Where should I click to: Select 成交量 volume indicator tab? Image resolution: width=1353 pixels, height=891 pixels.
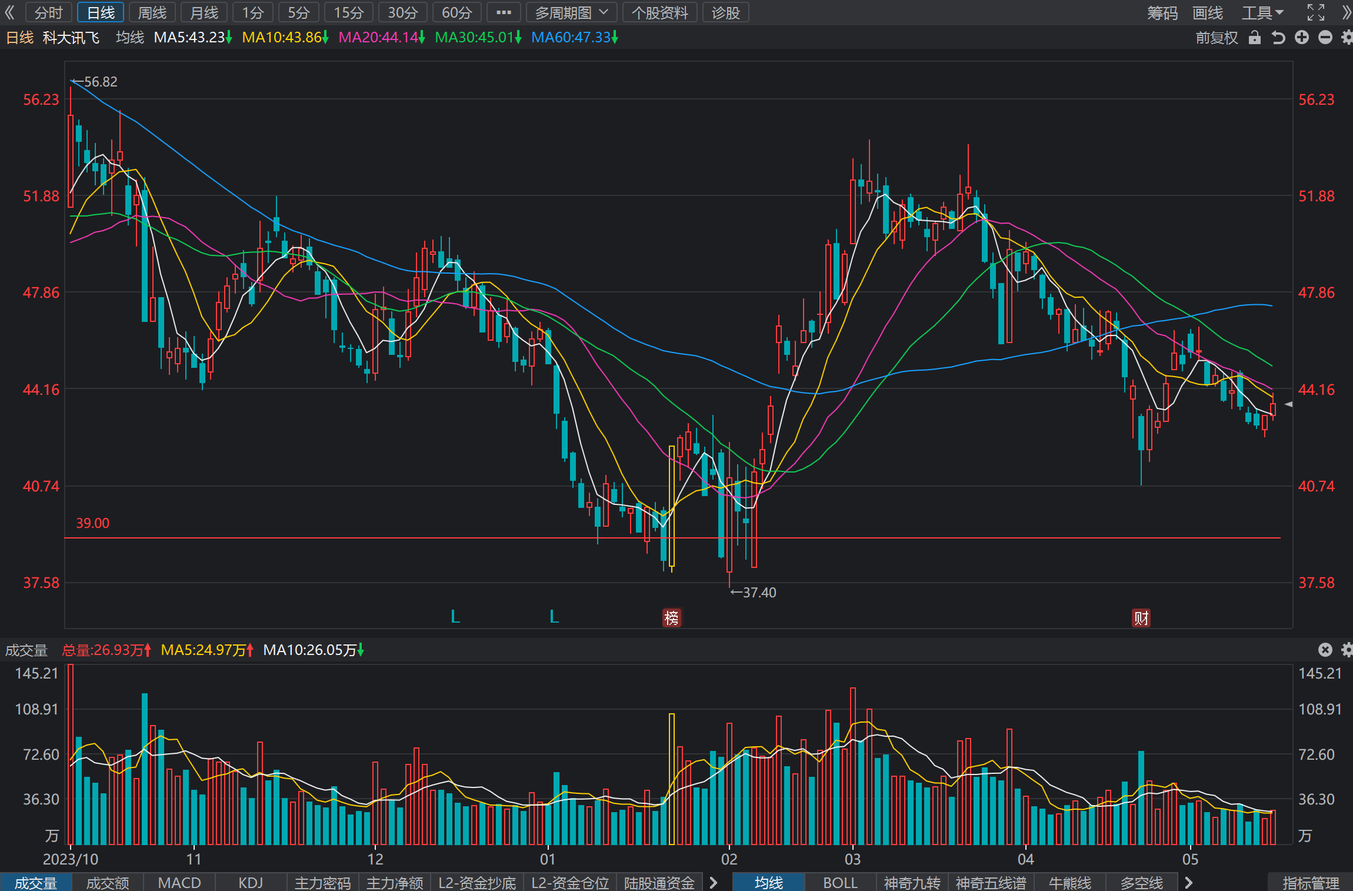(36, 883)
